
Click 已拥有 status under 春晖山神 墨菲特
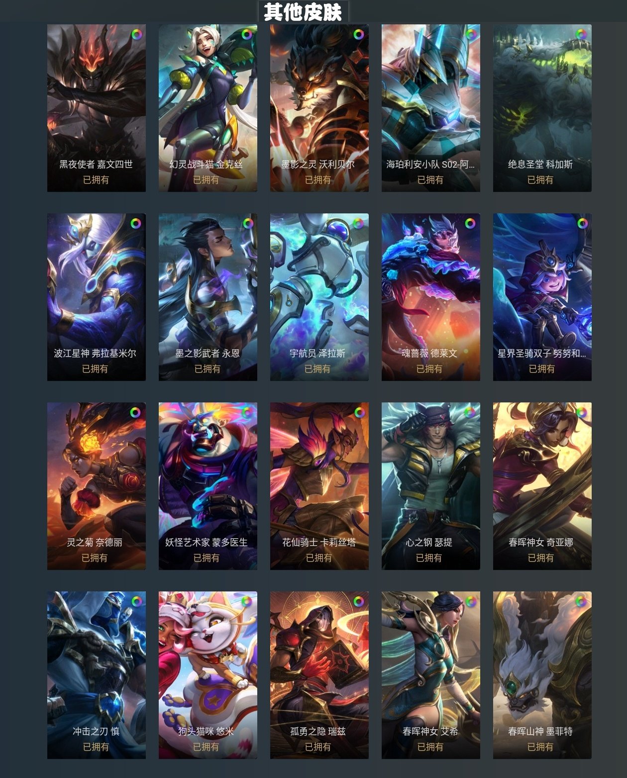coord(540,747)
